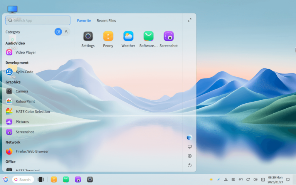
Task: Launch KolourPaint
Action: (x=38, y=101)
